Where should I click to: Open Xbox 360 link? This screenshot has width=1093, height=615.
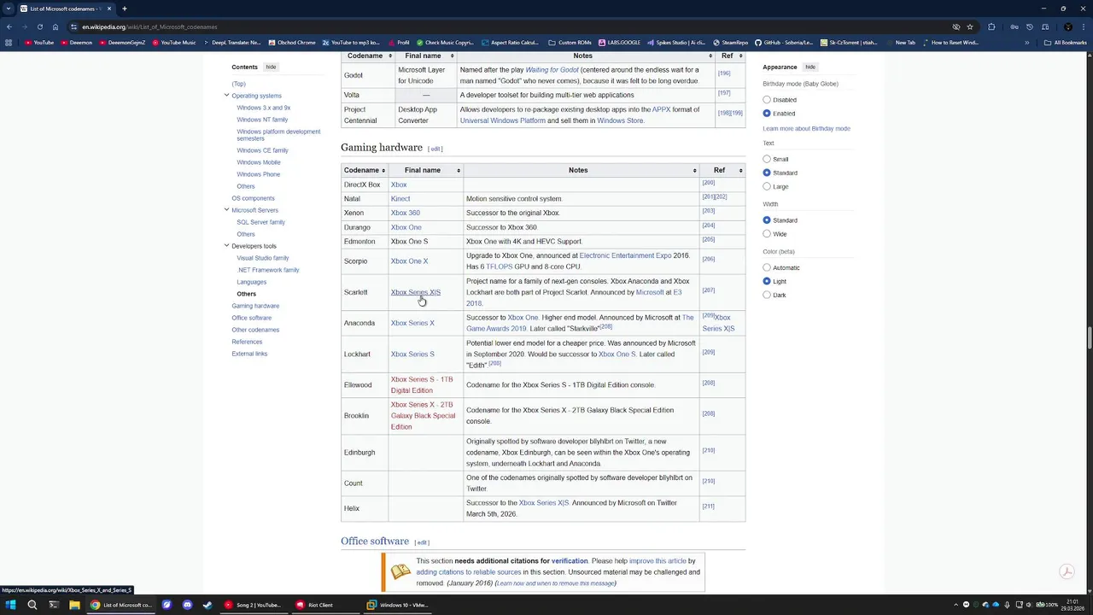pyautogui.click(x=406, y=213)
